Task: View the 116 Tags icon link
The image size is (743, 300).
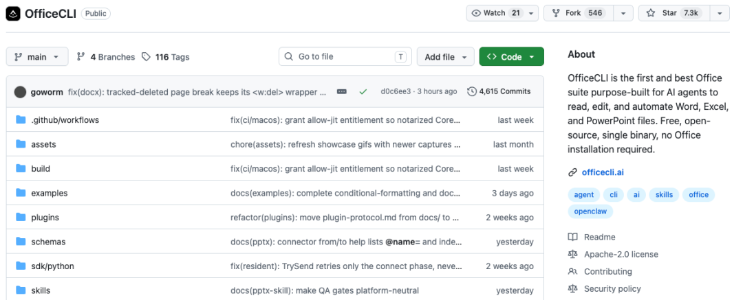Action: pos(146,57)
